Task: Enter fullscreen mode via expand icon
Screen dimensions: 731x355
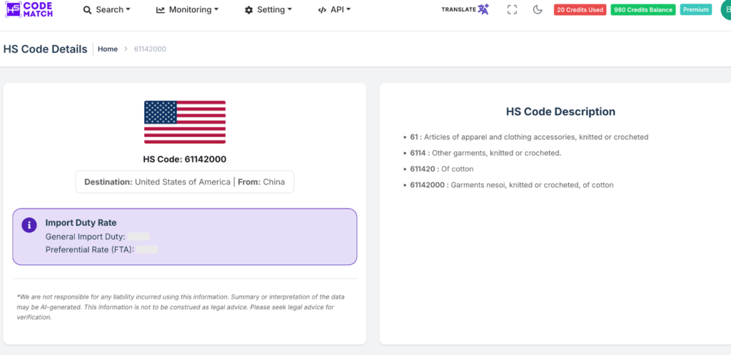Action: 512,10
